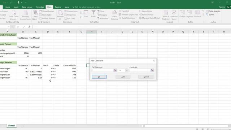The width and height of the screenshot is (231, 130).
Task: Select the Sheet1 tab
Action: [12, 126]
